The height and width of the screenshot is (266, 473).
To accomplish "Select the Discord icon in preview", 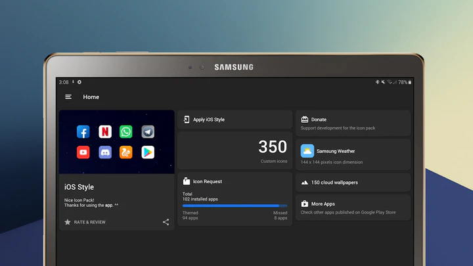I will (105, 152).
